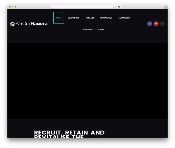
Task: Open the YouTube social icon
Action: [x=156, y=24]
